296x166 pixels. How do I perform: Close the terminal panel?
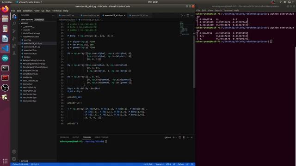(x=192, y=137)
